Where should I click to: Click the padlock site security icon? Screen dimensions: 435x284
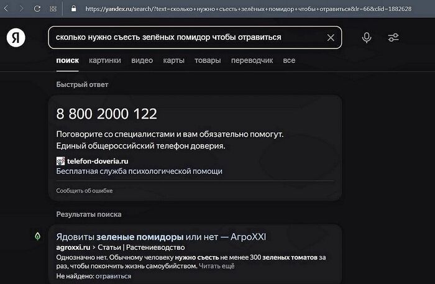click(73, 8)
